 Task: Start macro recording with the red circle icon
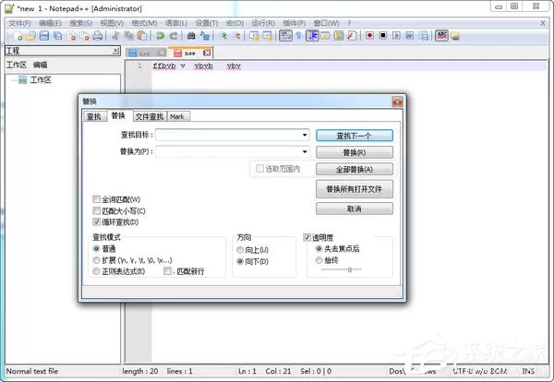[369, 35]
